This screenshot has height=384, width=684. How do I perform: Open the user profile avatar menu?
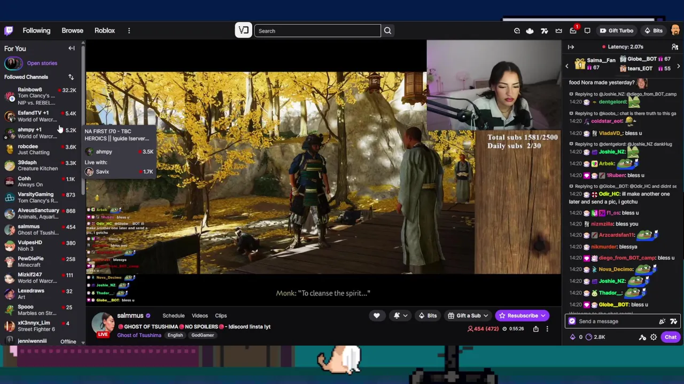pyautogui.click(x=675, y=30)
